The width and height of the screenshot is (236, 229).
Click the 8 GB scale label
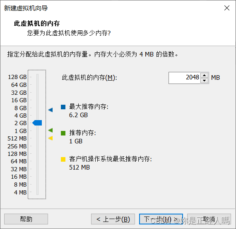pos(20,108)
